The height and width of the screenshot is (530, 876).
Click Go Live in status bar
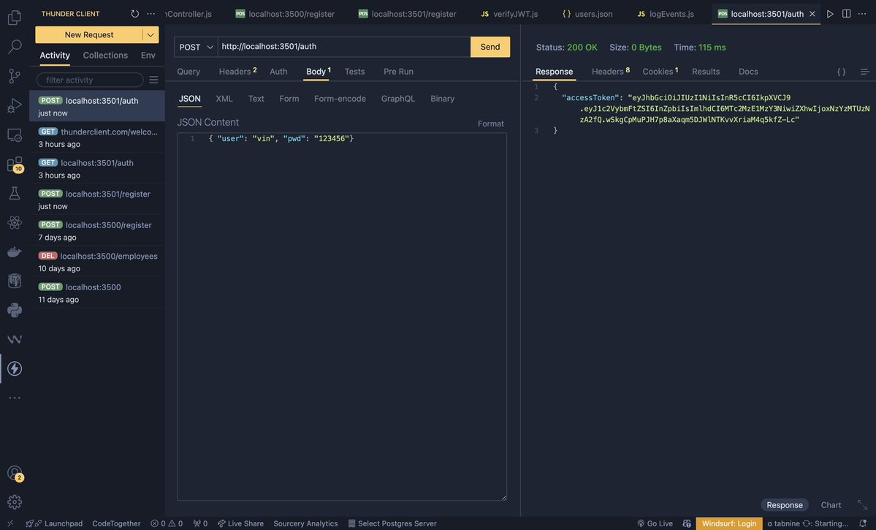click(x=655, y=523)
